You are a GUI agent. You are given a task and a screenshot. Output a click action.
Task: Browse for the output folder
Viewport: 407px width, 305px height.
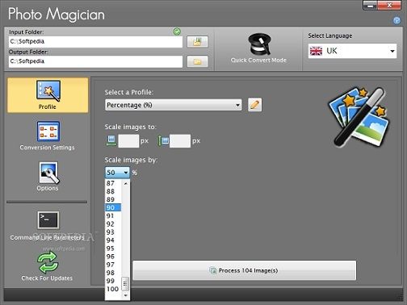click(x=197, y=62)
